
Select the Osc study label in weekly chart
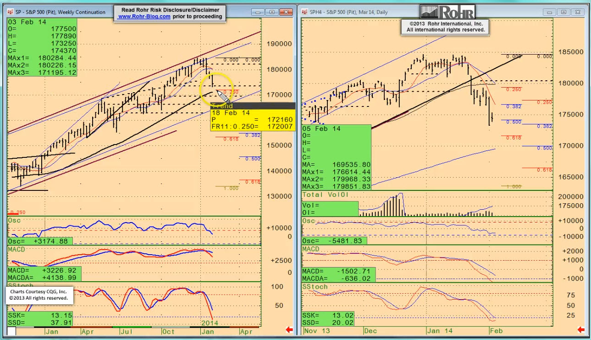point(14,221)
